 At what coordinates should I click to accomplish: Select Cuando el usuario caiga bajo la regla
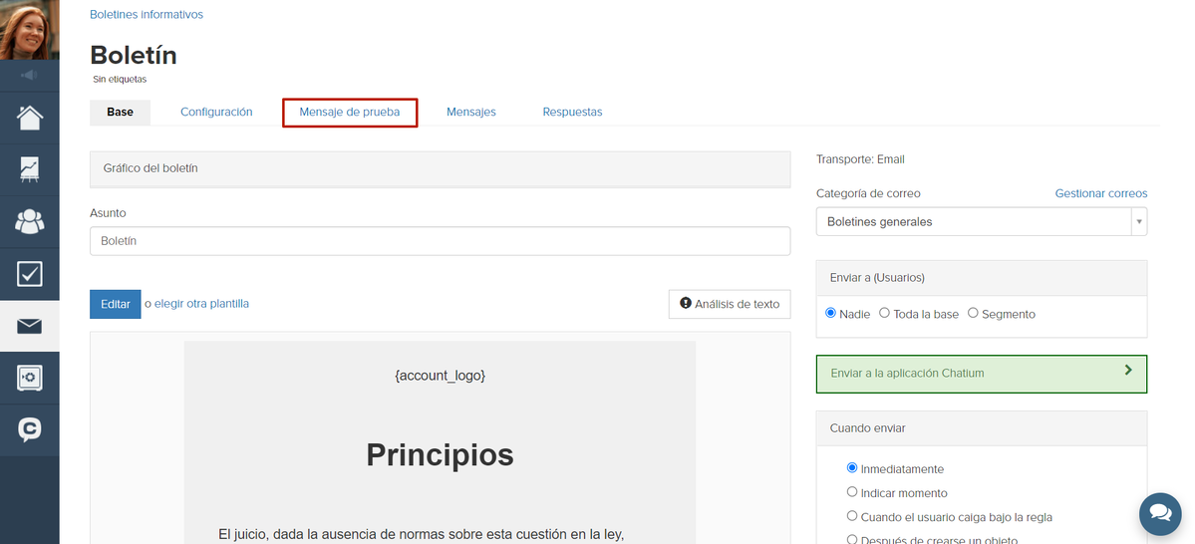[x=852, y=516]
